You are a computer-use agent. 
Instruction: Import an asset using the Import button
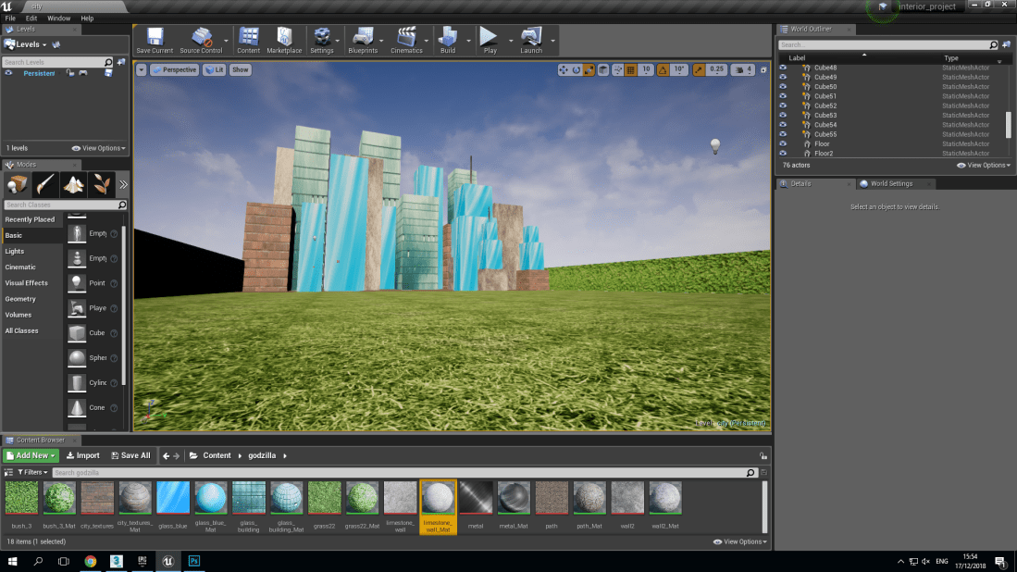click(84, 454)
